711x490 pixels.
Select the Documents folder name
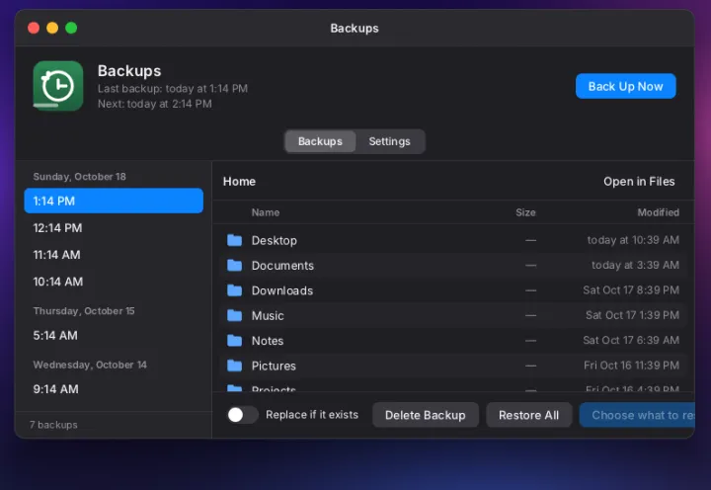pos(282,266)
